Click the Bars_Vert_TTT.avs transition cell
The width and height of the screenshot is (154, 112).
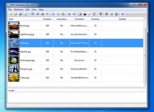click(79, 43)
